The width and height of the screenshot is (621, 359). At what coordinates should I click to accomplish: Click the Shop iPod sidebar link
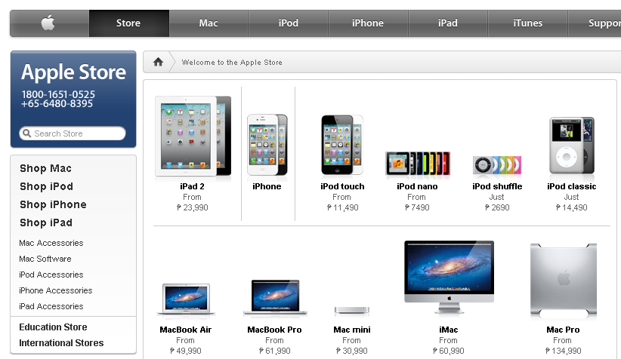[x=46, y=186]
